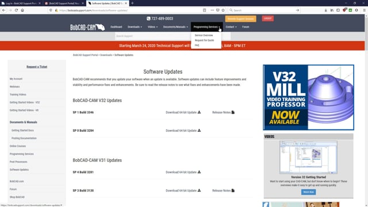This screenshot has width=368, height=207.
Task: Click the page vertical scrollbar
Action: click(366, 110)
